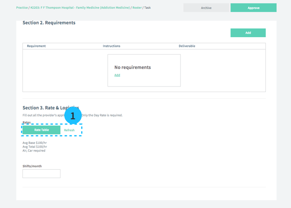This screenshot has width=291, height=208.
Task: Select the Instructions column header
Action: (112, 46)
